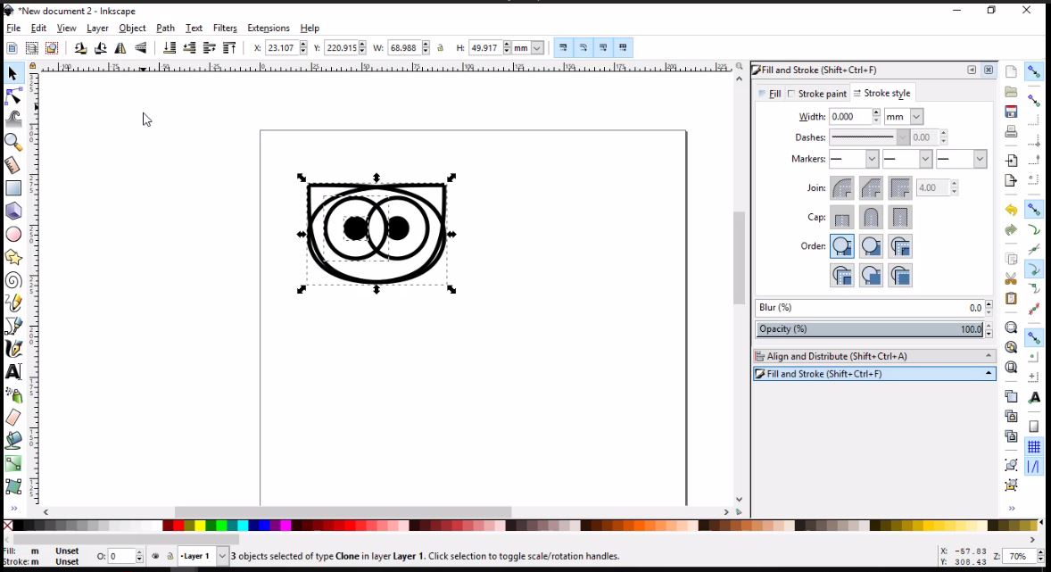Select the Star polygon tool
1051x572 pixels.
click(x=12, y=257)
